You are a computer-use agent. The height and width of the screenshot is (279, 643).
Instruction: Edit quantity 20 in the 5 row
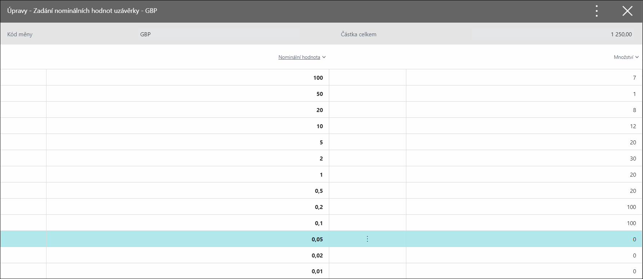(524, 142)
